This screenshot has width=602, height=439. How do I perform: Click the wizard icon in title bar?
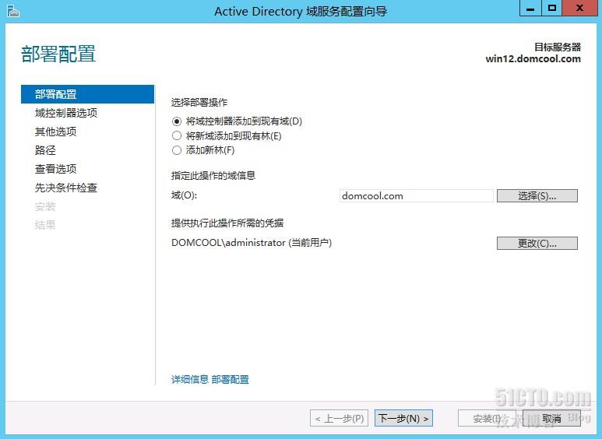click(x=13, y=11)
